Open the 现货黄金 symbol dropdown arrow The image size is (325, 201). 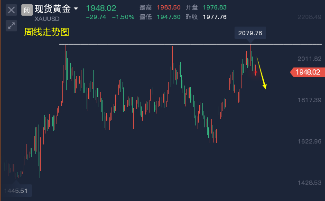tap(76, 9)
